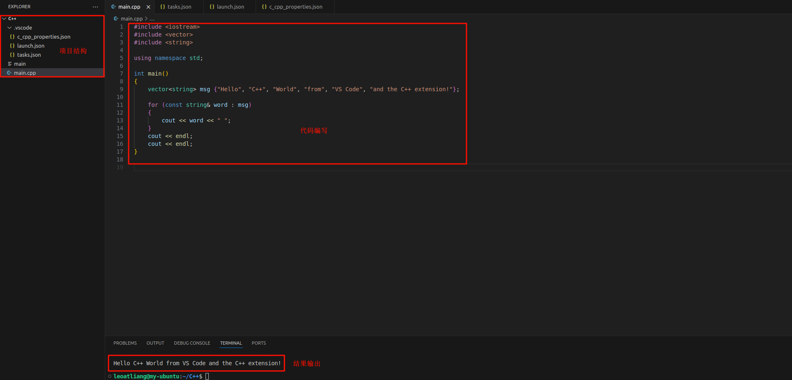The image size is (792, 380).
Task: Click the JSON braces icon on tasks.json tab
Action: (x=163, y=7)
